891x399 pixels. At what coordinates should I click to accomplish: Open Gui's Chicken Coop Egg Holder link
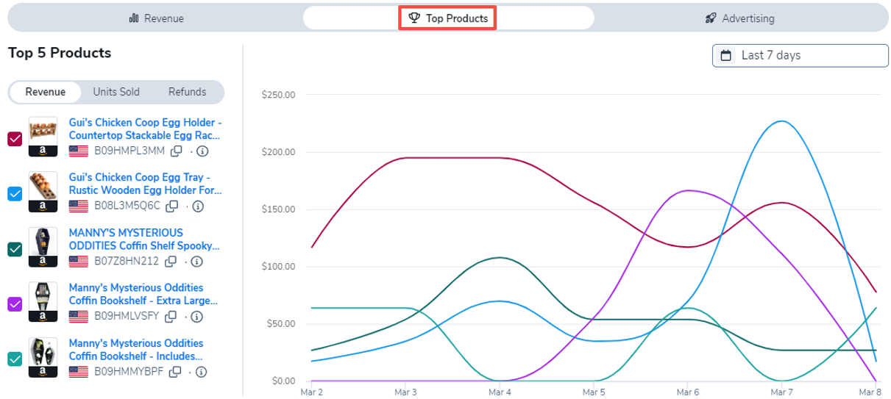[x=145, y=129]
